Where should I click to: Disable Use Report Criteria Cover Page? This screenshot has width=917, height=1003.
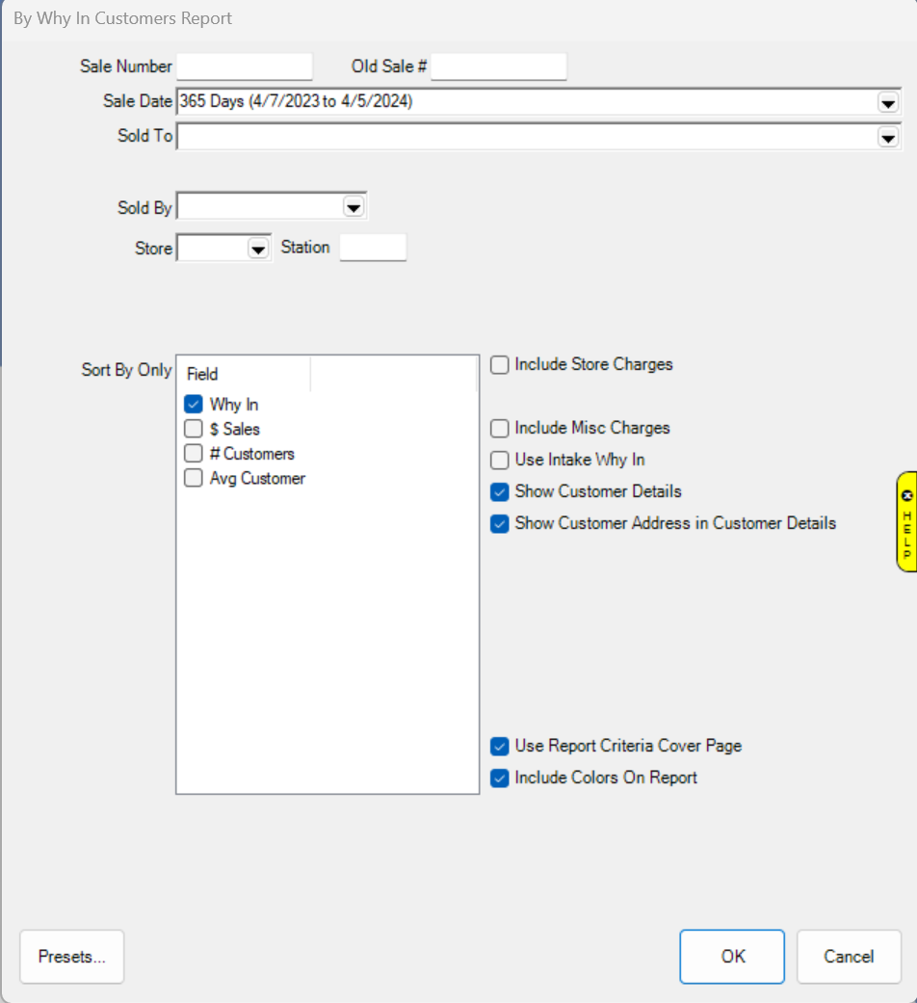tap(500, 747)
